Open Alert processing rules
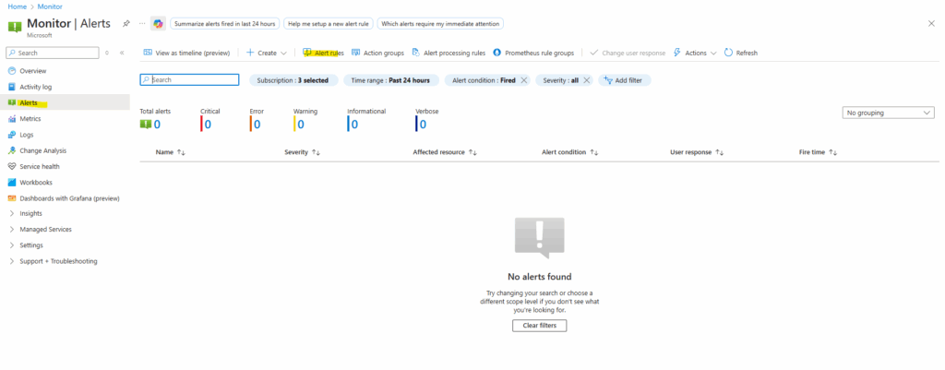945x370 pixels. pos(449,53)
